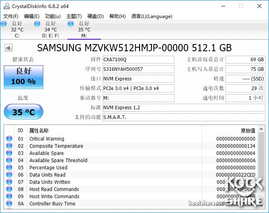Click the ID column header
Screen dimensions: 269x213
(x=20, y=131)
